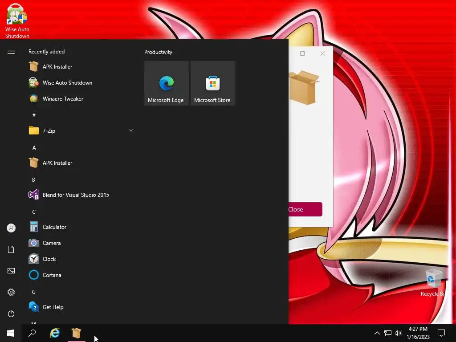Open the Wise Auto Shutdown desktop shortcut
Viewport: 456px width, 342px height.
17,20
